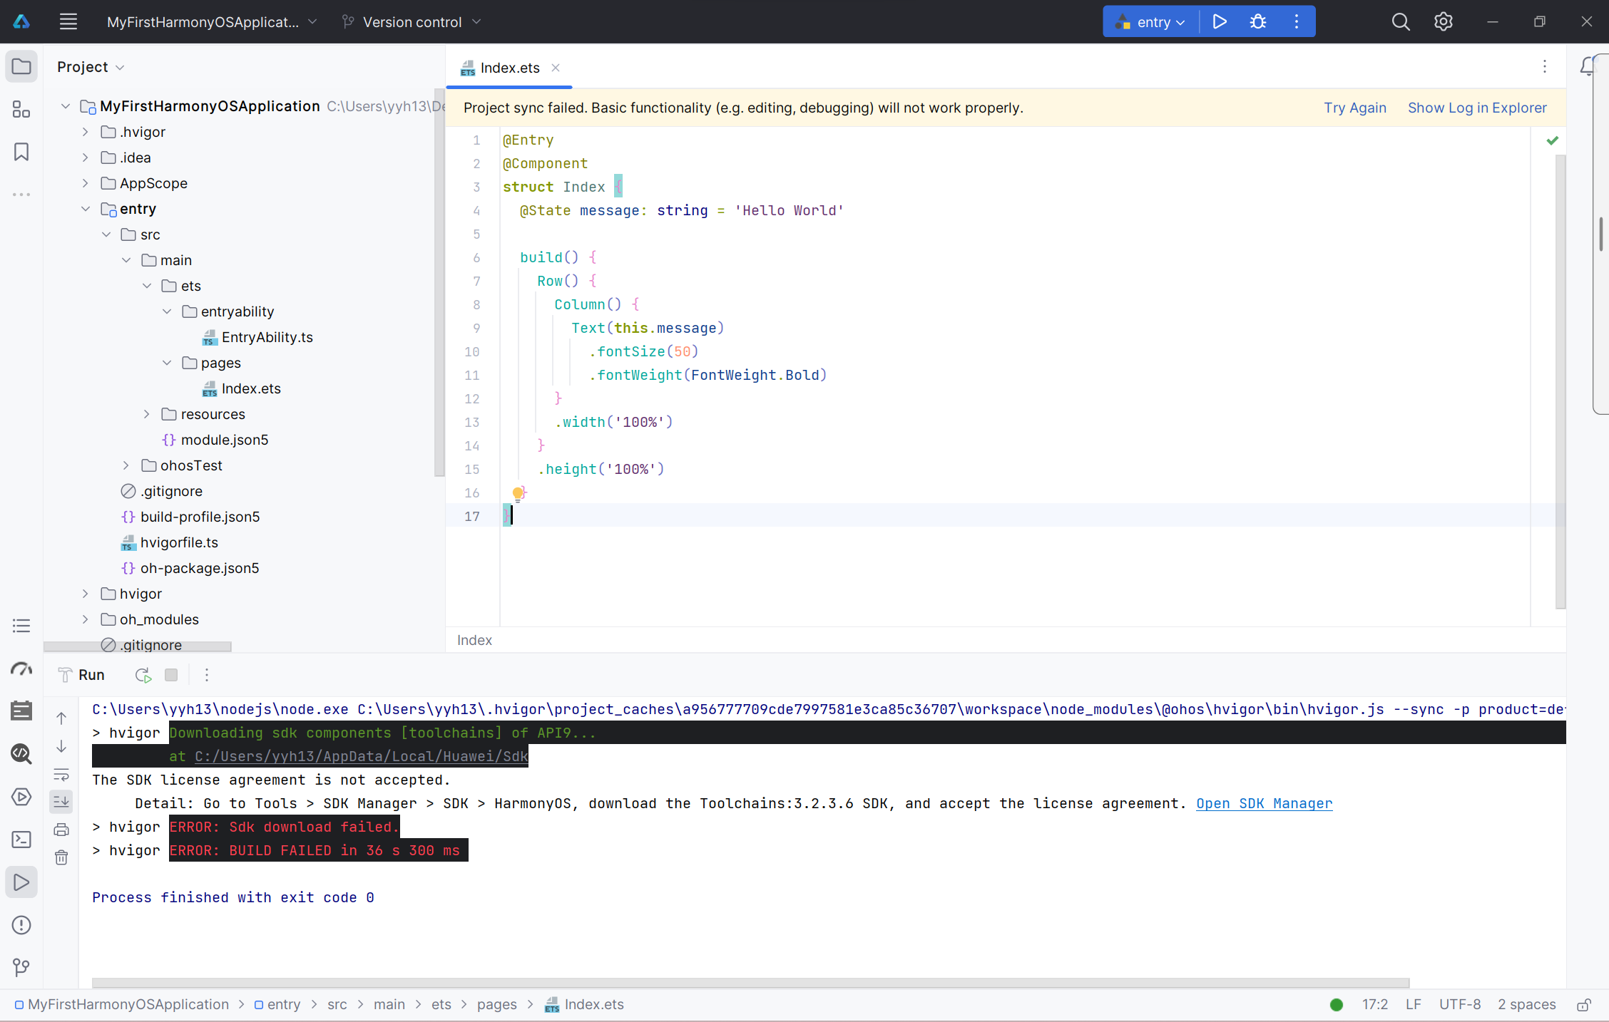This screenshot has width=1609, height=1022.
Task: Expand the resources folder
Action: pos(147,414)
